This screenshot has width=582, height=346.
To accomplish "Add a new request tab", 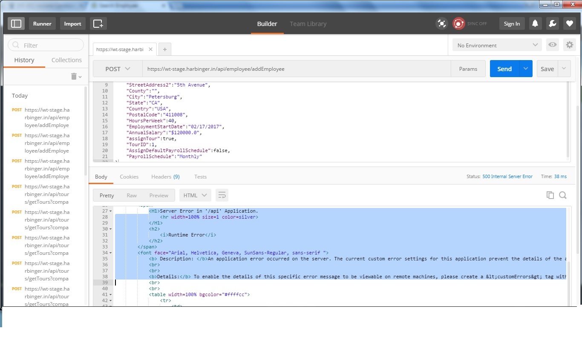I will click(164, 49).
